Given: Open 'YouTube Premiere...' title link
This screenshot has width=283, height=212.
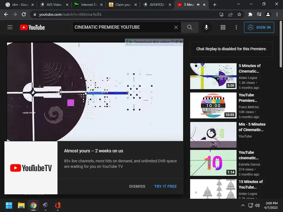Looking at the screenshot, I should point(248,97).
